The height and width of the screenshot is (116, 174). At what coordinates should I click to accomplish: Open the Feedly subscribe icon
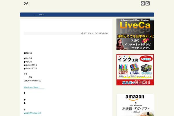pyautogui.click(x=143, y=3)
